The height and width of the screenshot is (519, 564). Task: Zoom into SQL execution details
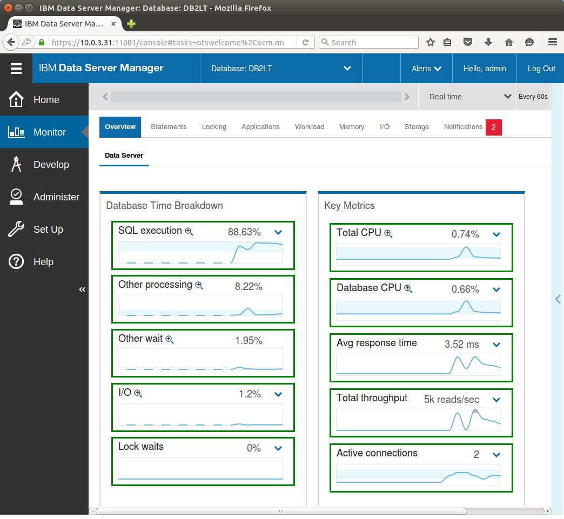point(189,232)
